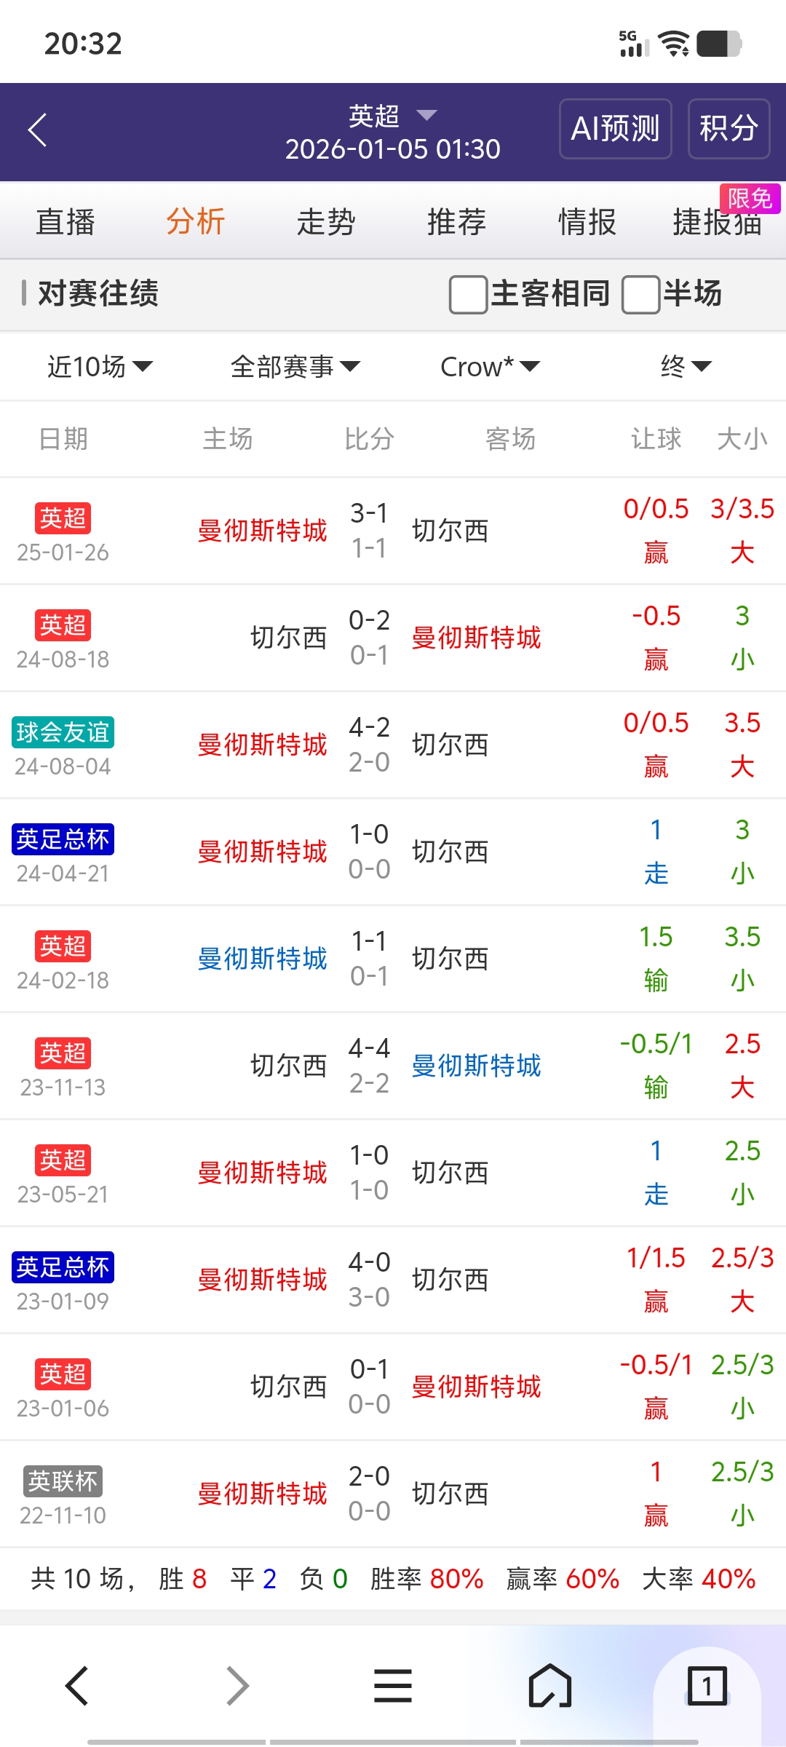The height and width of the screenshot is (1747, 786).
Task: Enable the 主客相同 checkbox
Action: tap(469, 294)
